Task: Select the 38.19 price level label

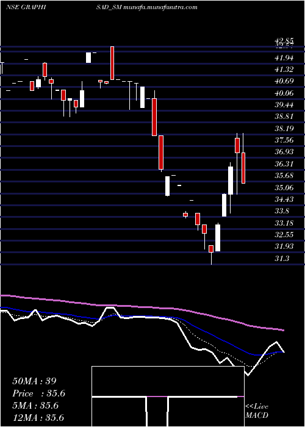Action: 284,128
